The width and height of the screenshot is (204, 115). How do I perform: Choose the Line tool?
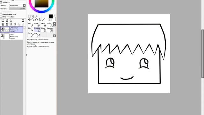pyautogui.click(x=37, y=34)
